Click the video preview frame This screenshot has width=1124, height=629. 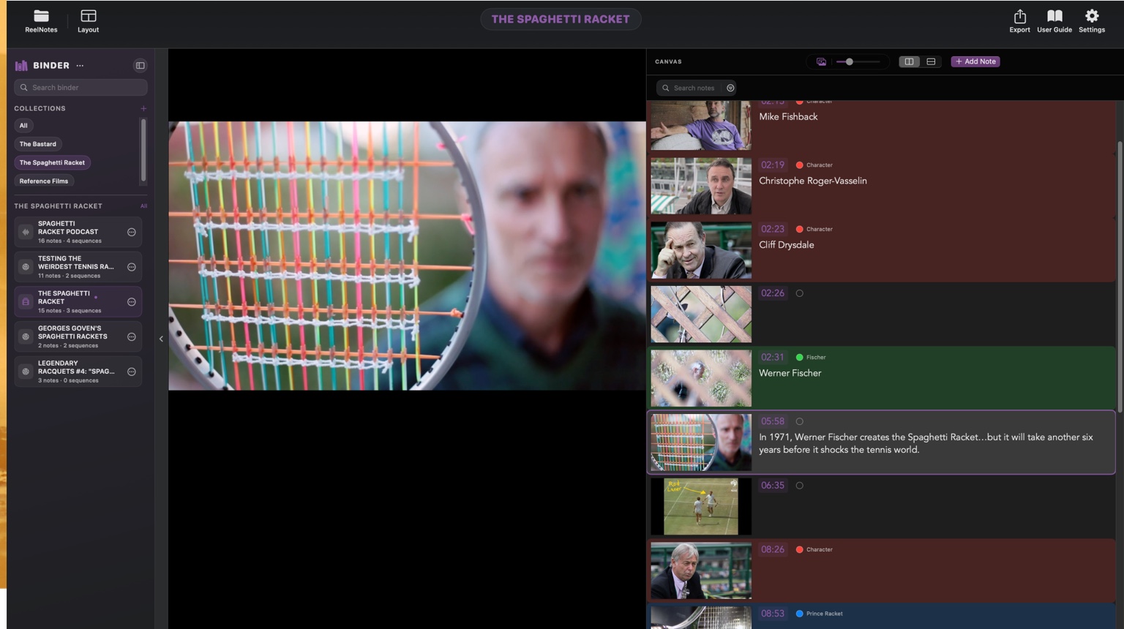407,255
